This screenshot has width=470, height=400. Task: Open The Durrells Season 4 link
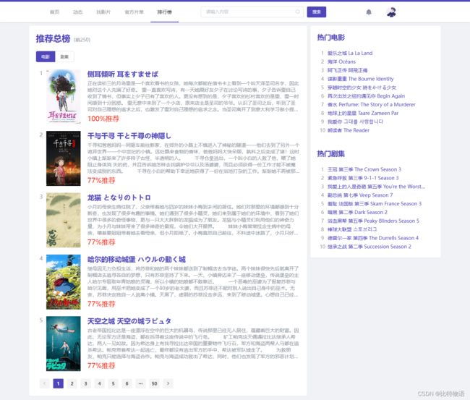click(373, 238)
